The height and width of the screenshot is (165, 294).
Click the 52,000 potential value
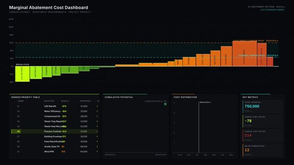coord(84,126)
